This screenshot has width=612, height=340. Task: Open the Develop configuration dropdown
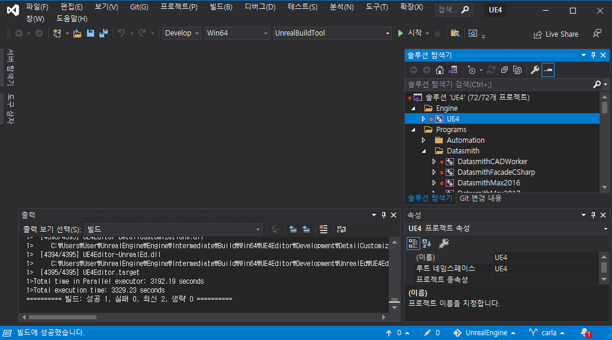(x=182, y=33)
